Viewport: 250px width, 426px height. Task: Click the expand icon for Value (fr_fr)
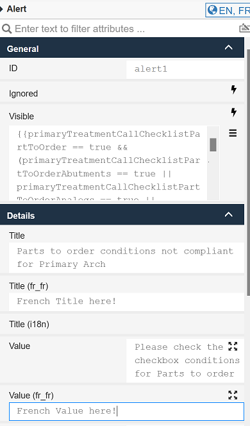(233, 395)
